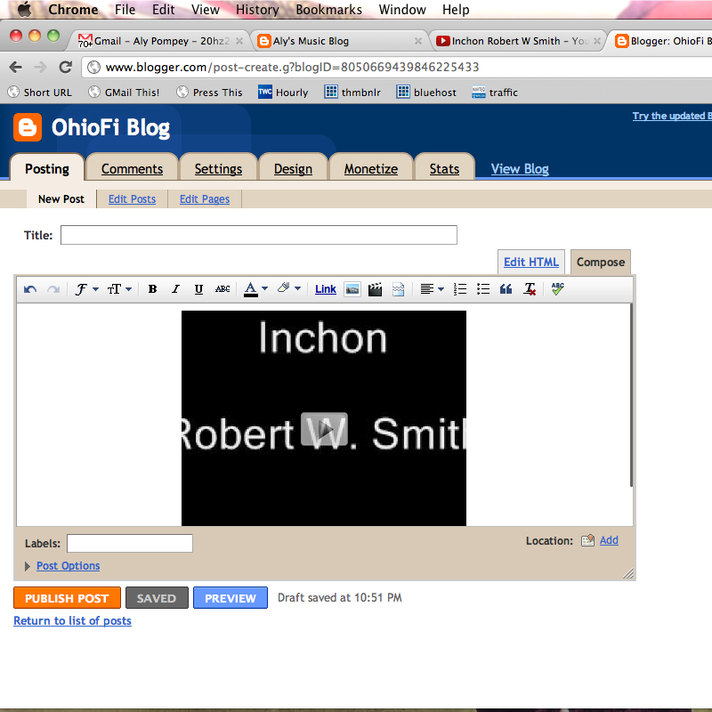Insert an image into post
The width and height of the screenshot is (712, 712).
352,289
